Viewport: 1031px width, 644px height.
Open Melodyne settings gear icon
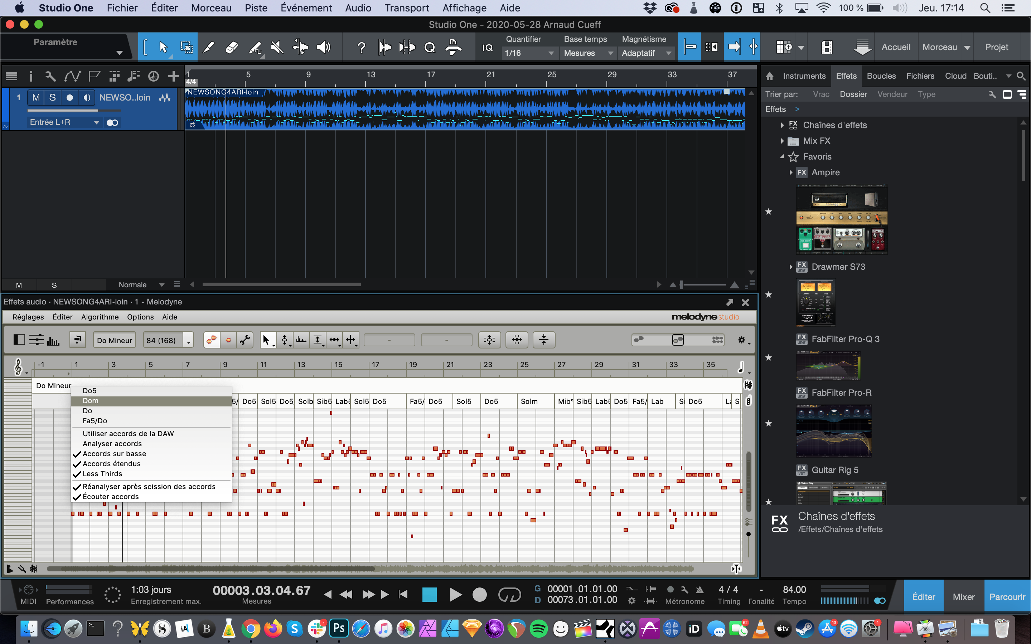(x=742, y=340)
